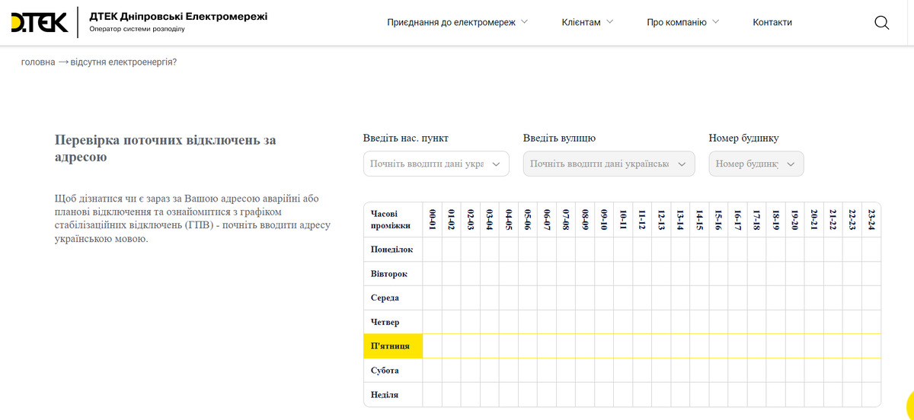This screenshot has height=420, width=914.
Task: Click the головна breadcrumb link
Action: pos(38,62)
